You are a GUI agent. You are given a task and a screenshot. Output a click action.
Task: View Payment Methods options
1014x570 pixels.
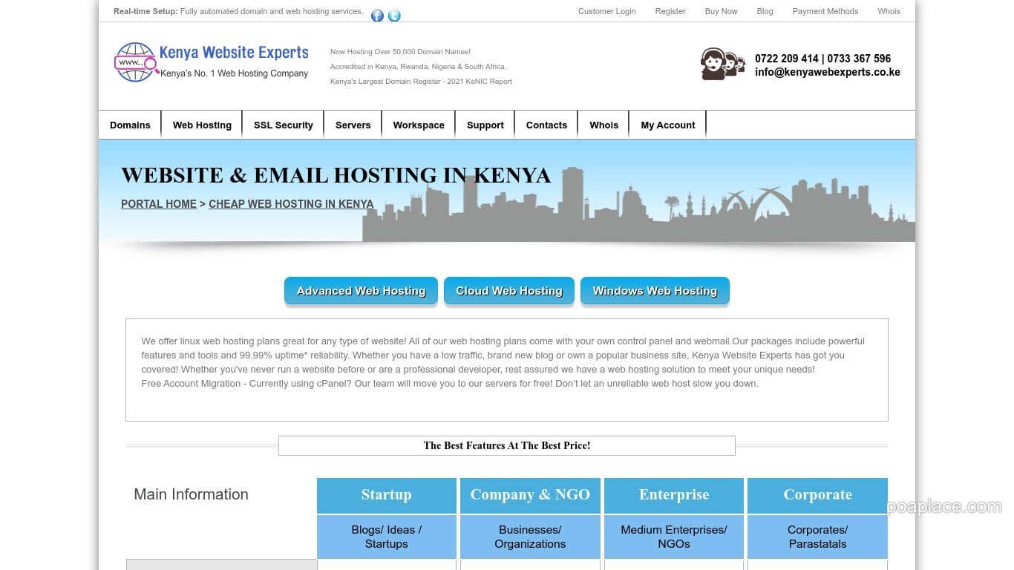click(x=825, y=11)
